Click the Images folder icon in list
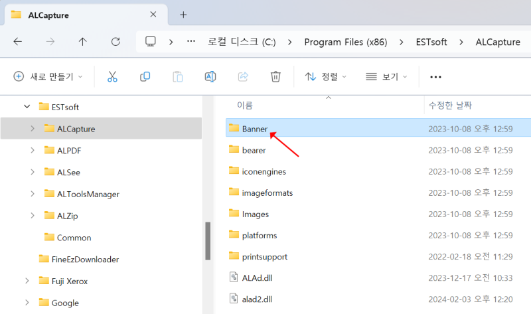Image resolution: width=531 pixels, height=314 pixels. (234, 213)
